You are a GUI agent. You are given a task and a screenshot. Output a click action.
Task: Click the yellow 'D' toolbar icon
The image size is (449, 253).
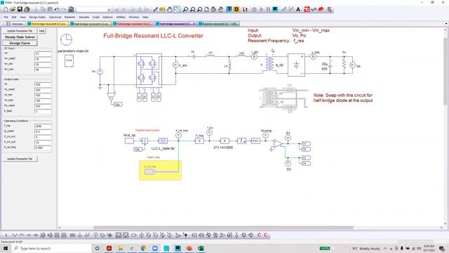236,9
